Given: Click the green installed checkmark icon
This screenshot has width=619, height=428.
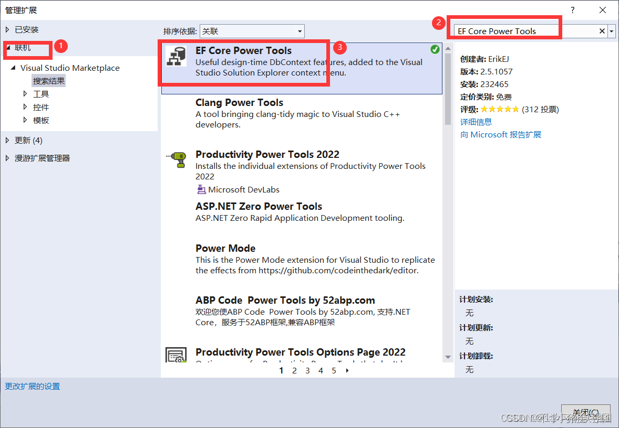Looking at the screenshot, I should [x=435, y=49].
